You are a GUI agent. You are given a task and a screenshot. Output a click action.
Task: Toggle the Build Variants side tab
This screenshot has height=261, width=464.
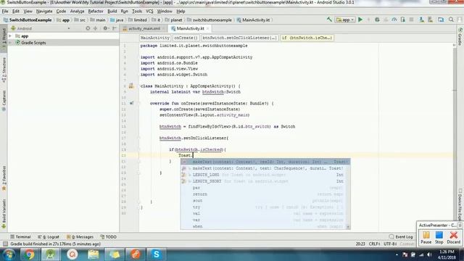(x=4, y=214)
